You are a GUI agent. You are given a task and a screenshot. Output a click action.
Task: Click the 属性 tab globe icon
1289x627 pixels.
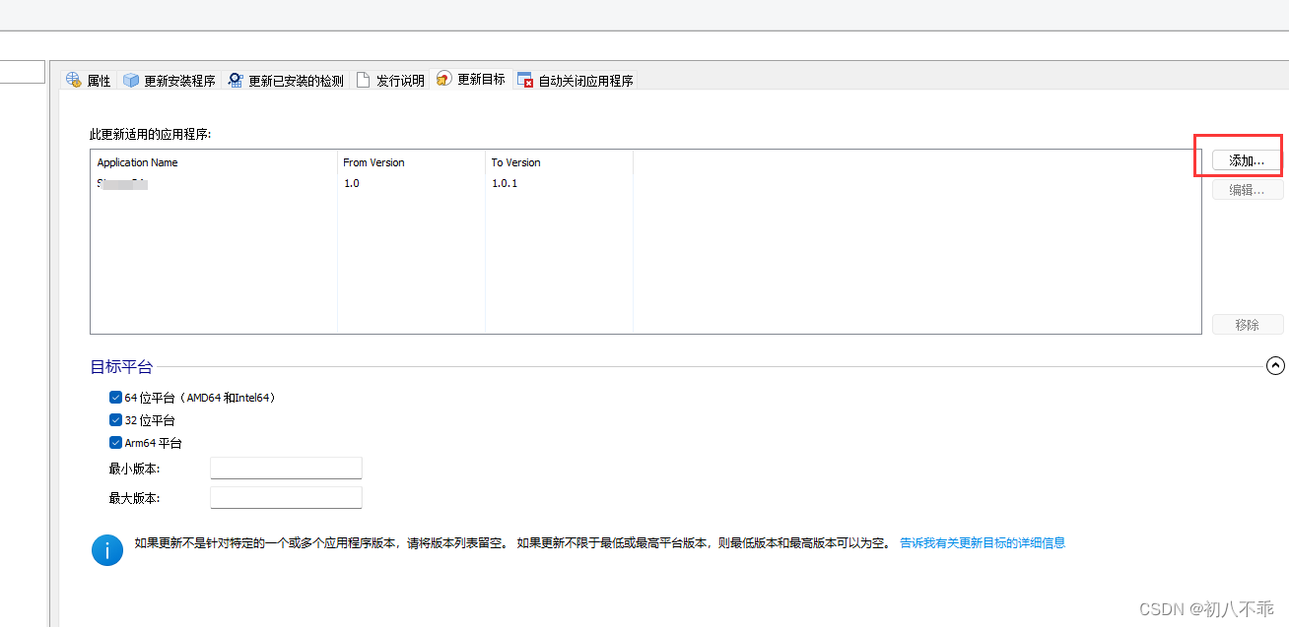(x=74, y=81)
